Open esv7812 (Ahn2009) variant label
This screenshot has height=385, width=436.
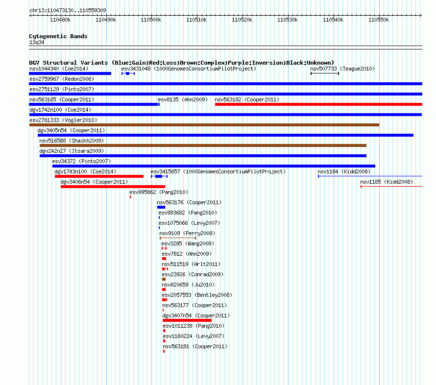pyautogui.click(x=187, y=254)
